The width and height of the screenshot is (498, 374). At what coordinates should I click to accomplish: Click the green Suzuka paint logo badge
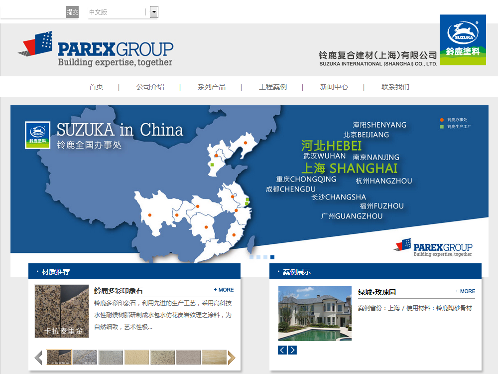[x=463, y=39]
